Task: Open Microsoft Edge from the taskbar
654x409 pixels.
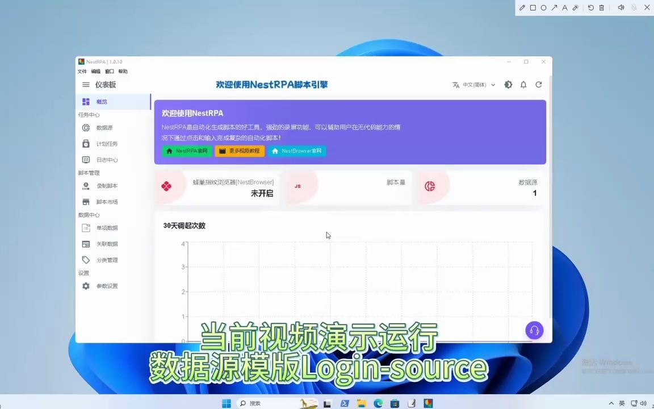Action: tap(378, 403)
